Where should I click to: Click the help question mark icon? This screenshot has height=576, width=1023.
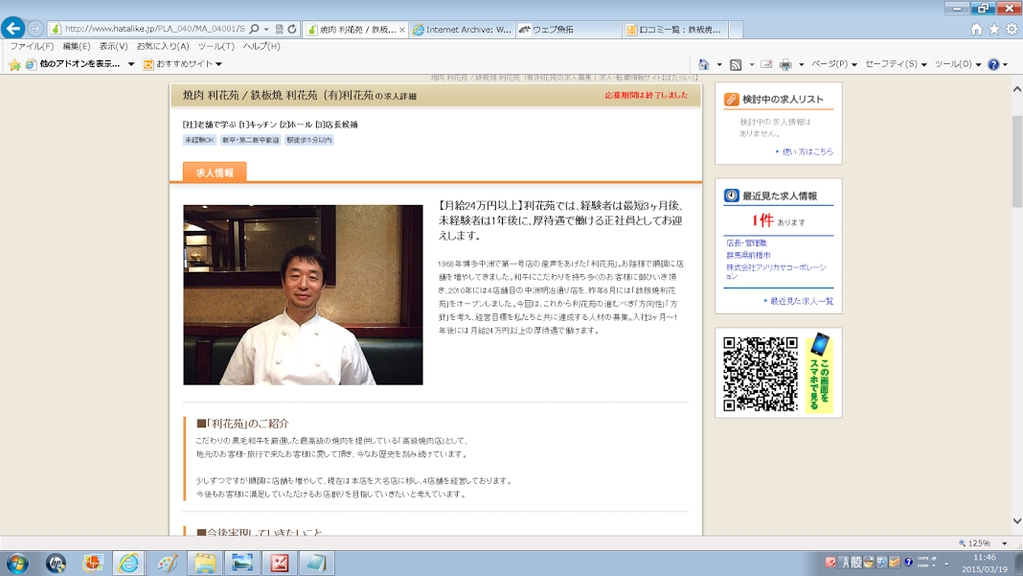point(993,64)
